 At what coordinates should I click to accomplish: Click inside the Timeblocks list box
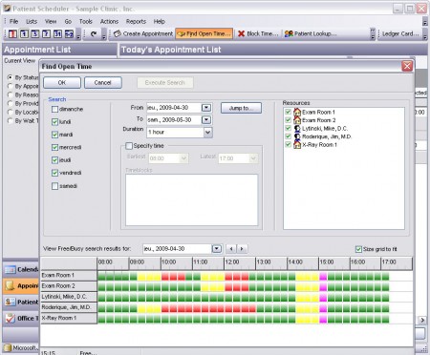191,199
